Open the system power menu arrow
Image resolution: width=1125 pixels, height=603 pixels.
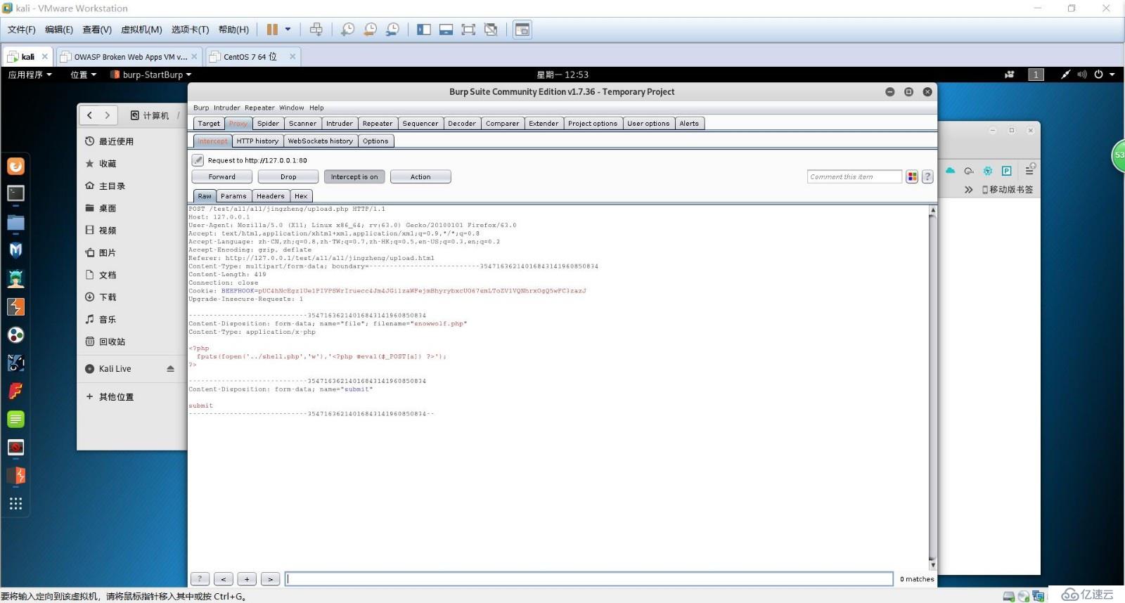pos(1112,74)
